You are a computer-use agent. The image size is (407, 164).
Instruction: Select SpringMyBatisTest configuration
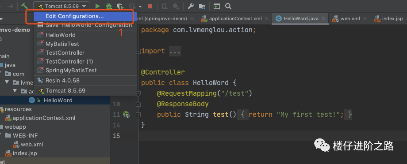click(x=85, y=70)
